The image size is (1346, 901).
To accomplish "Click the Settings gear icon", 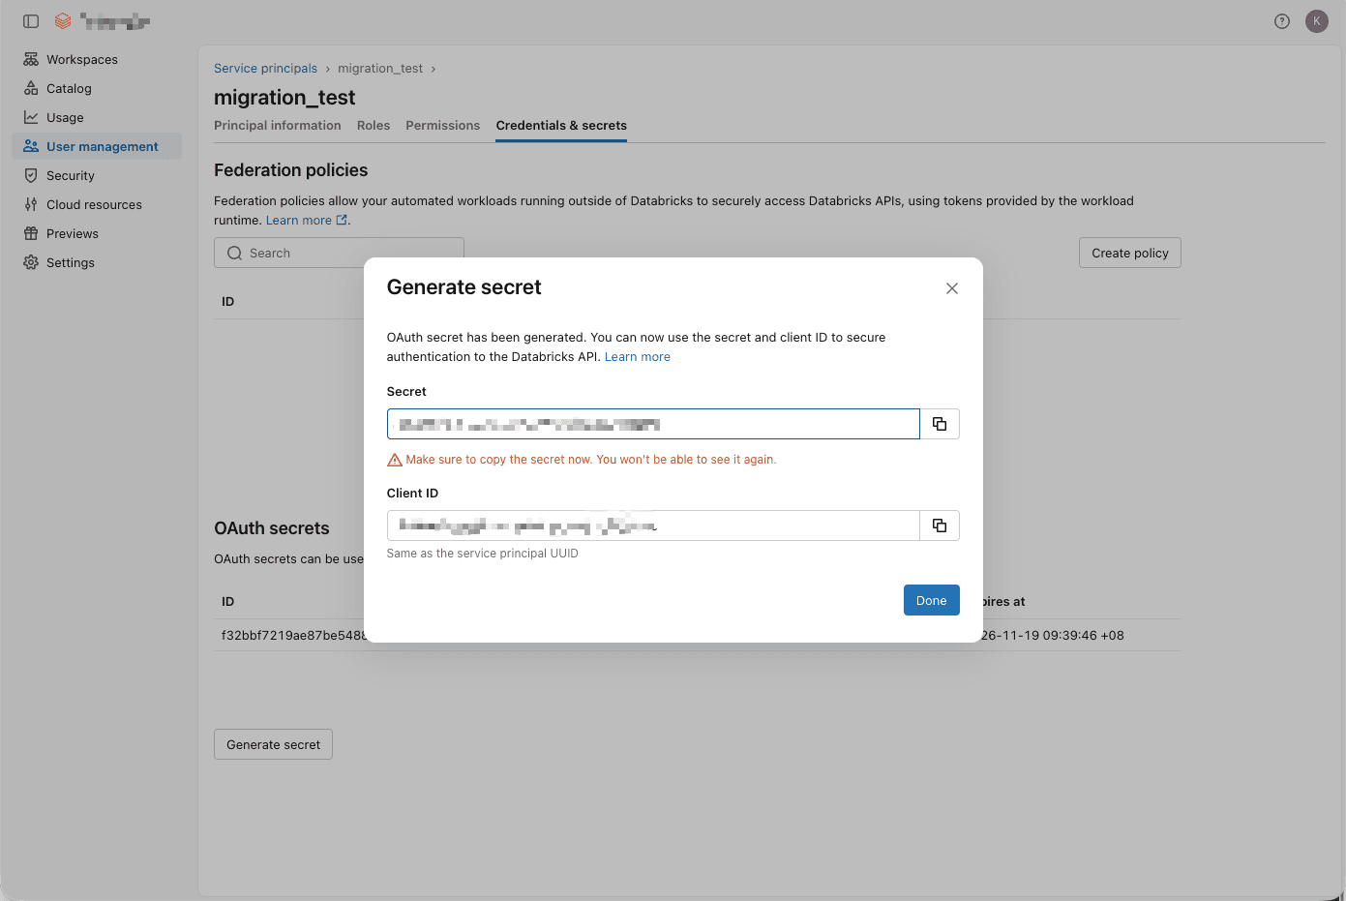I will tap(31, 262).
